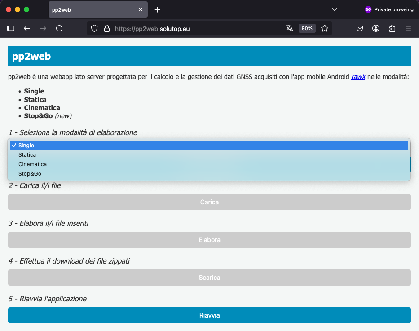This screenshot has height=331, width=419.
Task: Click 'Elabora il/i file inseriti' step label
Action: pos(49,223)
